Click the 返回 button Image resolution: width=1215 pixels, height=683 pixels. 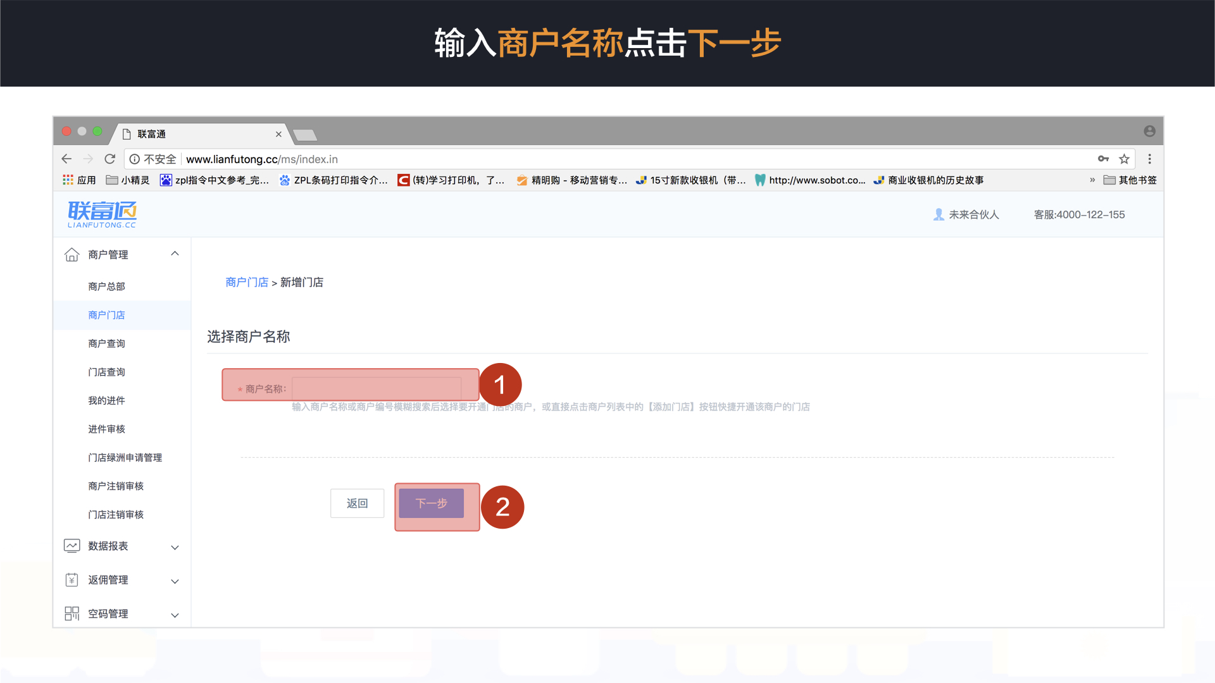coord(357,503)
